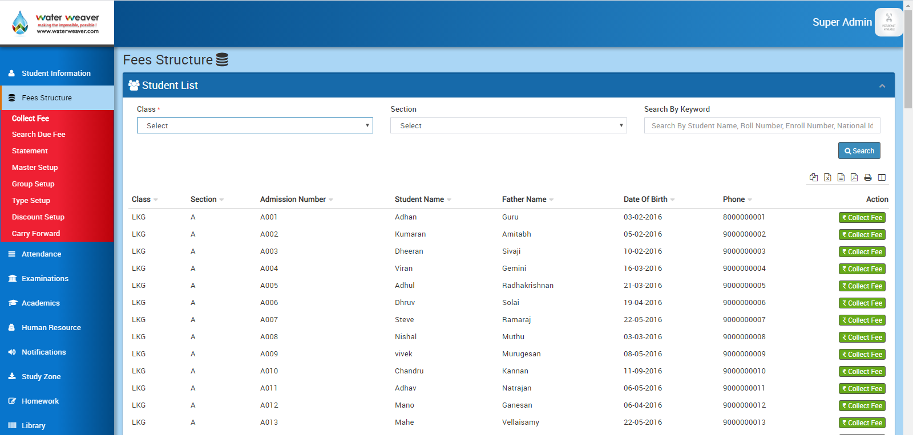Collapse the Student List panel
Image resolution: width=913 pixels, height=435 pixels.
click(x=882, y=86)
